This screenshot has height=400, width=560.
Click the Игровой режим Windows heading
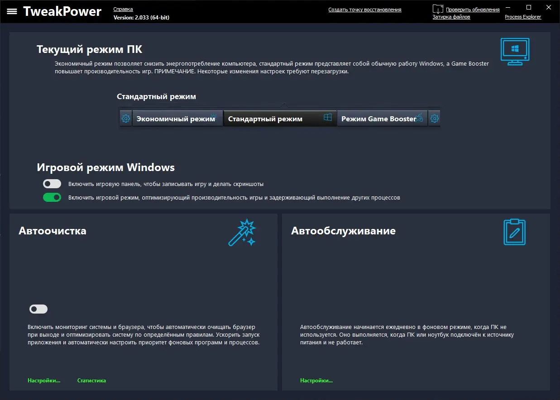105,167
